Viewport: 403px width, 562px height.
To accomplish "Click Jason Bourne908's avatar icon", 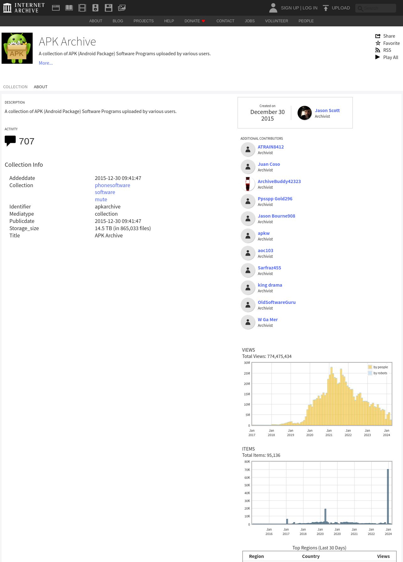I will tap(248, 219).
